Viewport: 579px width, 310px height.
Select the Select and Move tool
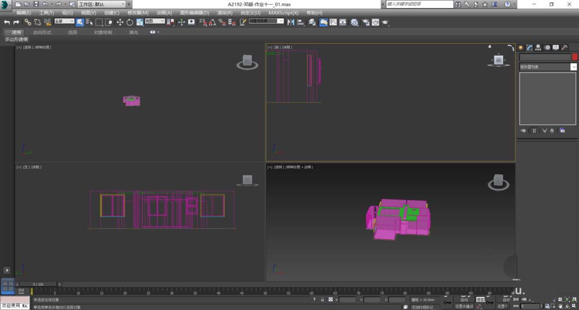point(120,22)
